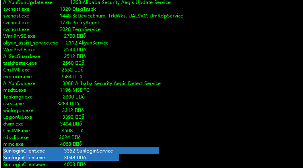Click the rdpclip.exe process line

(42, 137)
